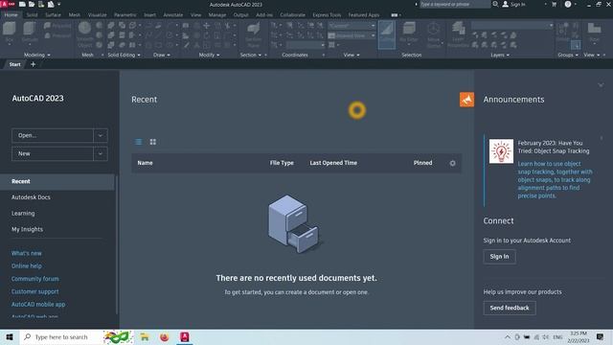Screen dimensions: 613x345
Task: Click the Sign In button under Connect
Action: (x=499, y=257)
